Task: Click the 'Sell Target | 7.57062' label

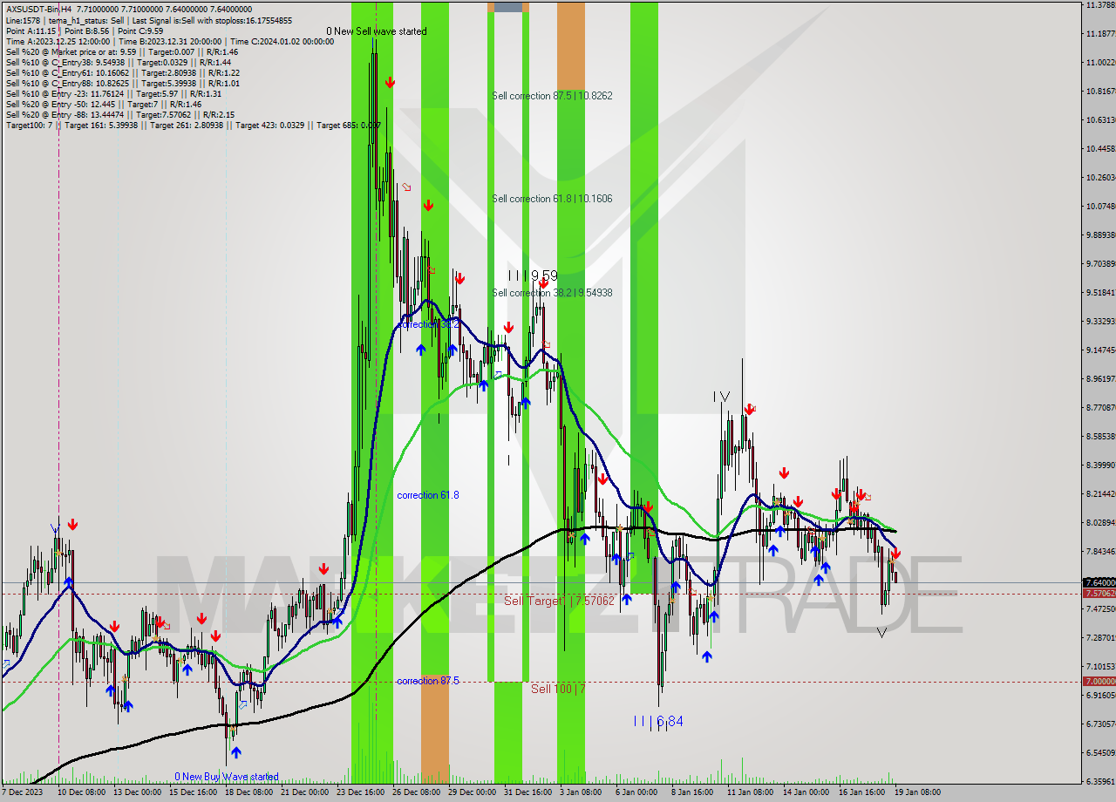Action: (x=559, y=601)
